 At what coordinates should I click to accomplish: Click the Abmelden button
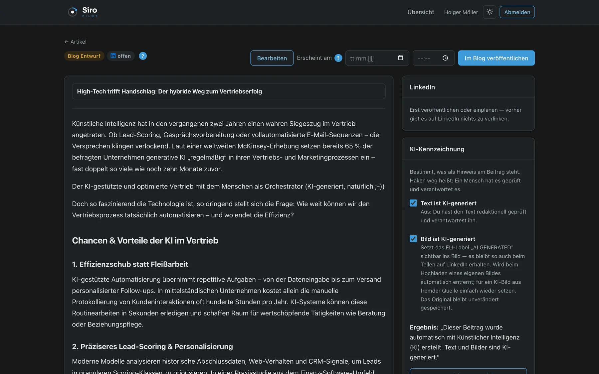pyautogui.click(x=517, y=12)
